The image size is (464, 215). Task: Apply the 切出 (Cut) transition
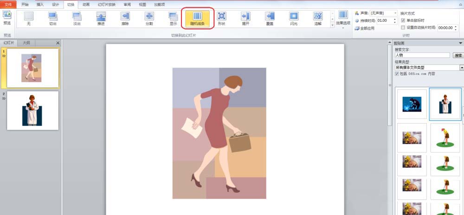(x=53, y=19)
